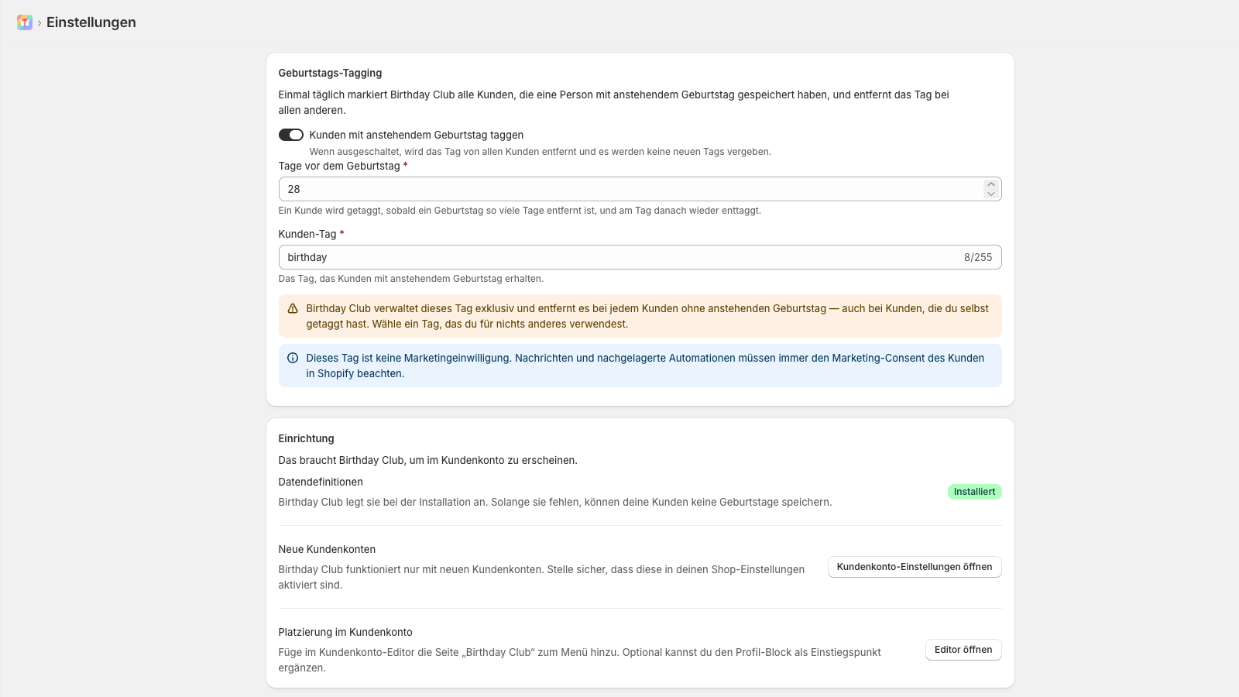Click the 'Installiert' status badge
1239x697 pixels.
[974, 492]
